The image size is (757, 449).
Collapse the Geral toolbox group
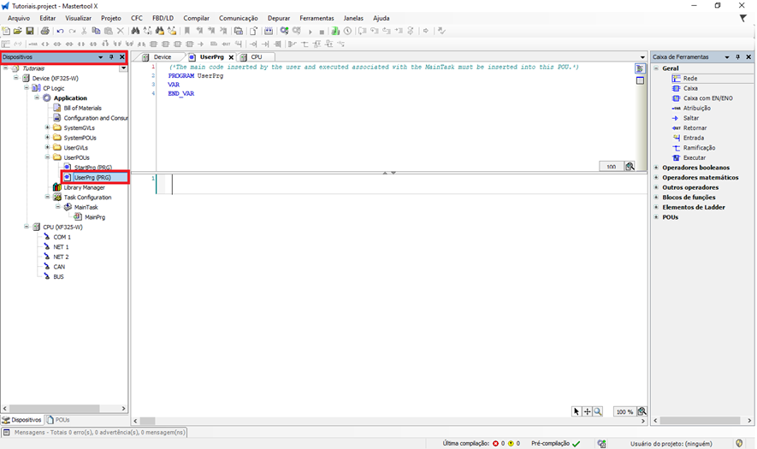pos(656,68)
